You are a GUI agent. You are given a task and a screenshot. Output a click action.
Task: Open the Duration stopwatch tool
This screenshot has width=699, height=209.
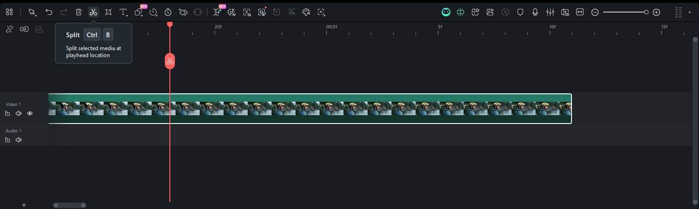click(168, 12)
